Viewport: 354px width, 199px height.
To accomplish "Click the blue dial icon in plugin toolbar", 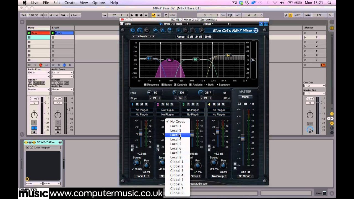I will pyautogui.click(x=140, y=30).
